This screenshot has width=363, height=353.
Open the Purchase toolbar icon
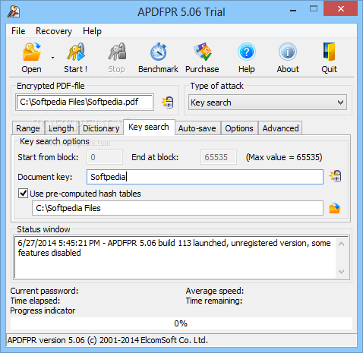[x=203, y=52]
